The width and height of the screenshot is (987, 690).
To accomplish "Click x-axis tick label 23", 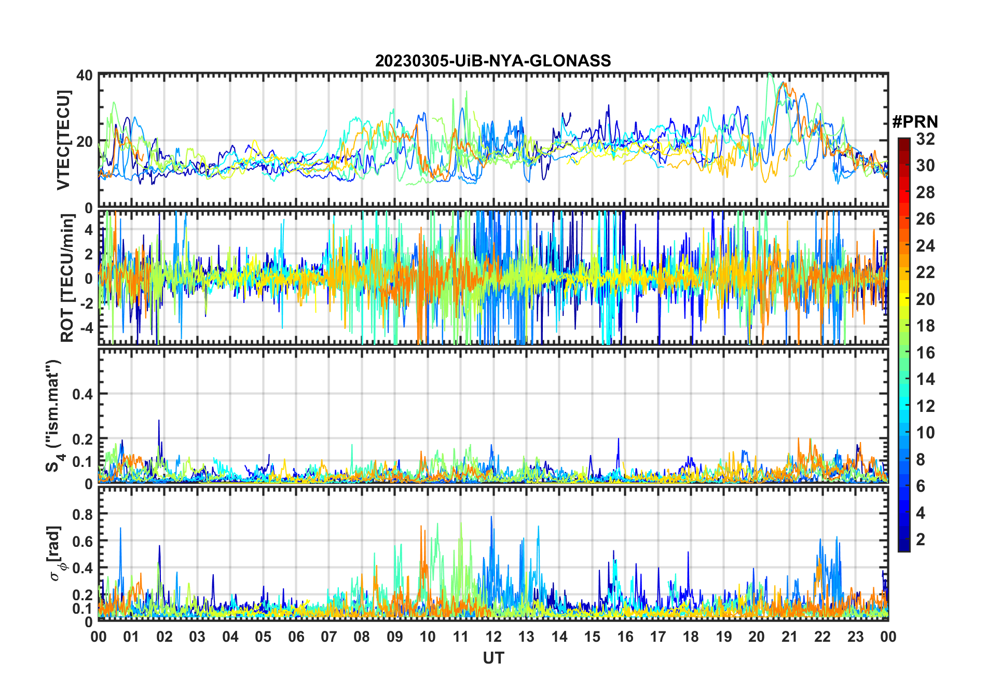I will tap(855, 637).
